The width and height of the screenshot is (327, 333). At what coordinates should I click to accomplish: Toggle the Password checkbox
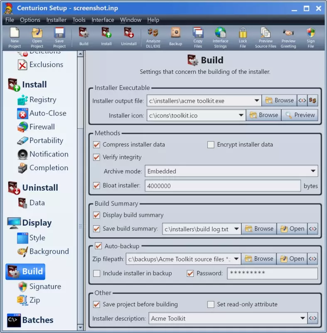pos(190,273)
